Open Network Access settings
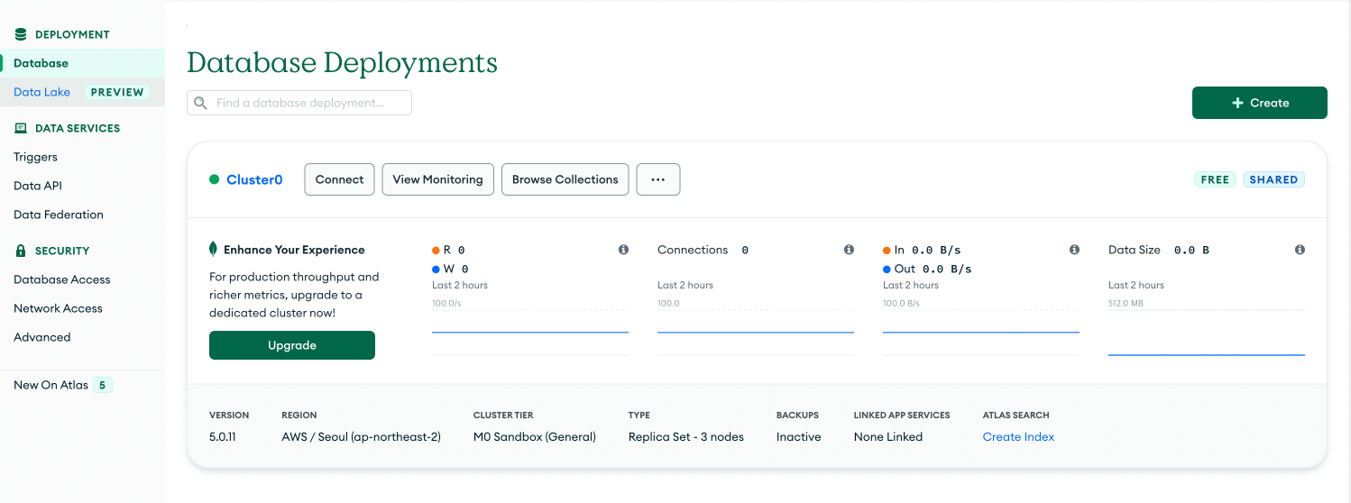The height and width of the screenshot is (503, 1351). click(58, 308)
